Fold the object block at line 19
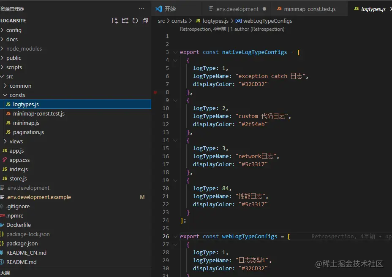 (175, 180)
